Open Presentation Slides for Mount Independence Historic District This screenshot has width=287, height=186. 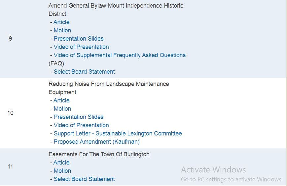coord(79,39)
